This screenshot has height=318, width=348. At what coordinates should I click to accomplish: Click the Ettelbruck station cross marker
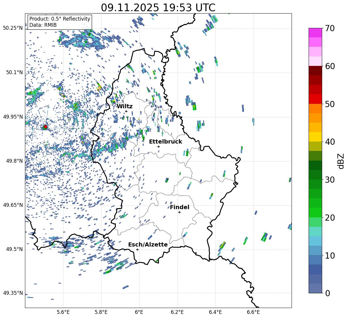click(158, 146)
